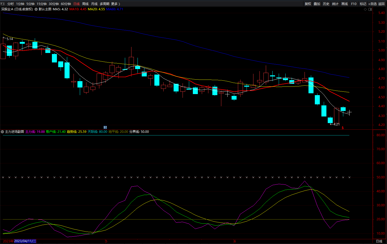Toggle the 复权 price adjustment option
The image size is (387, 244).
[x=308, y=4]
